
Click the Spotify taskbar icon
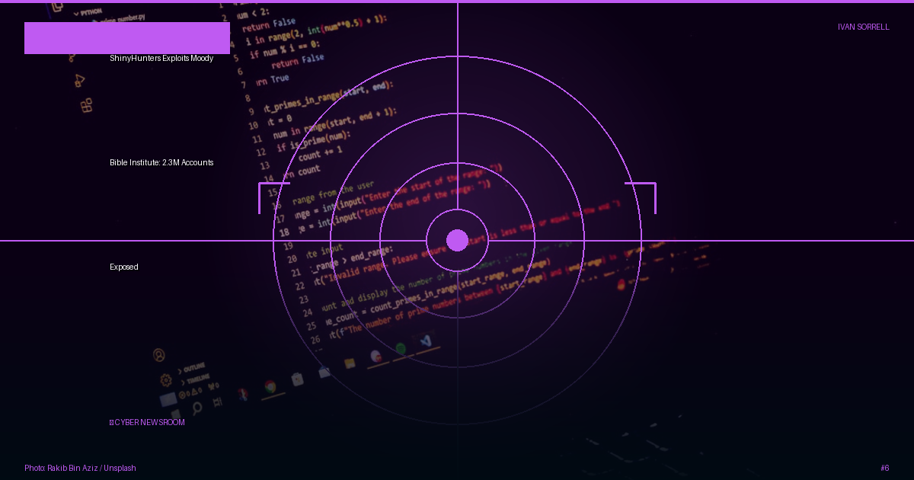[x=401, y=349]
